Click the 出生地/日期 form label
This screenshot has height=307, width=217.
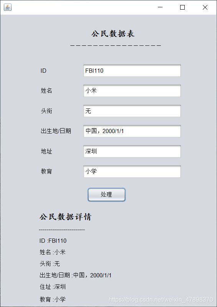point(56,131)
